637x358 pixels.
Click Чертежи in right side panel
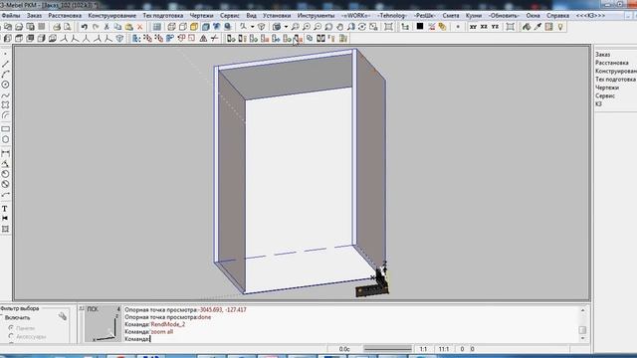[607, 88]
